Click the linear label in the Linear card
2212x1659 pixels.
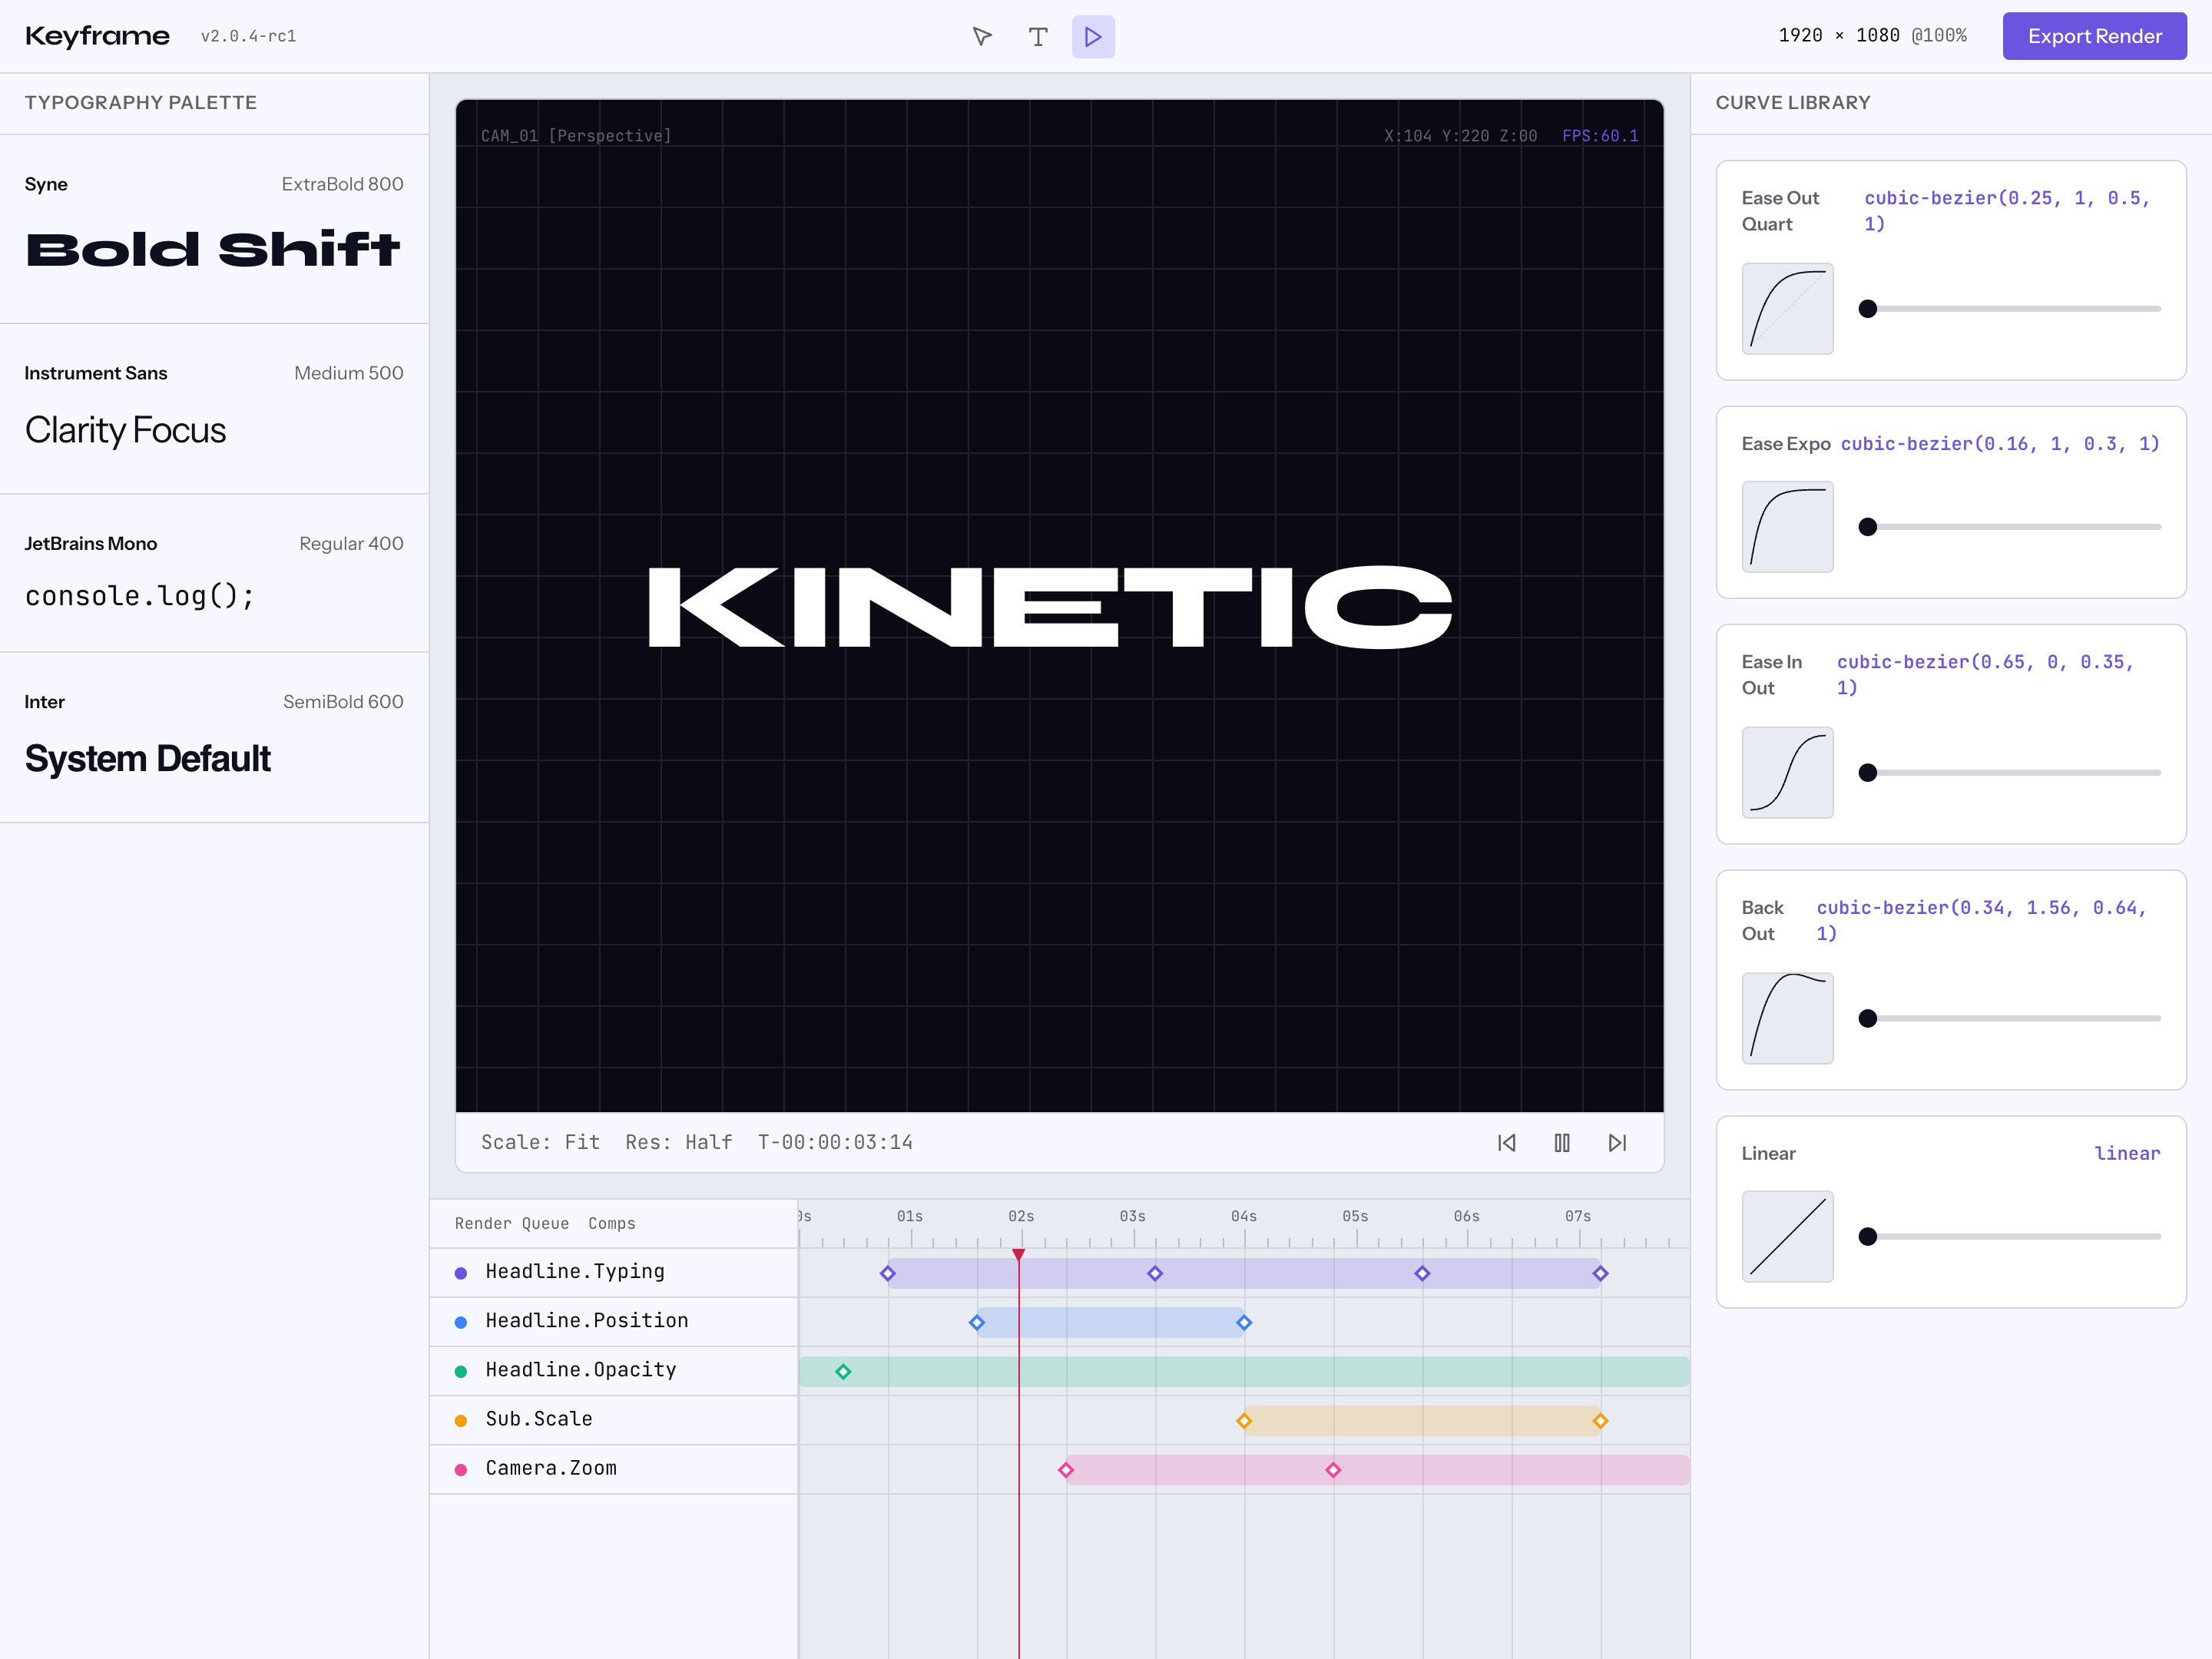click(2128, 1153)
